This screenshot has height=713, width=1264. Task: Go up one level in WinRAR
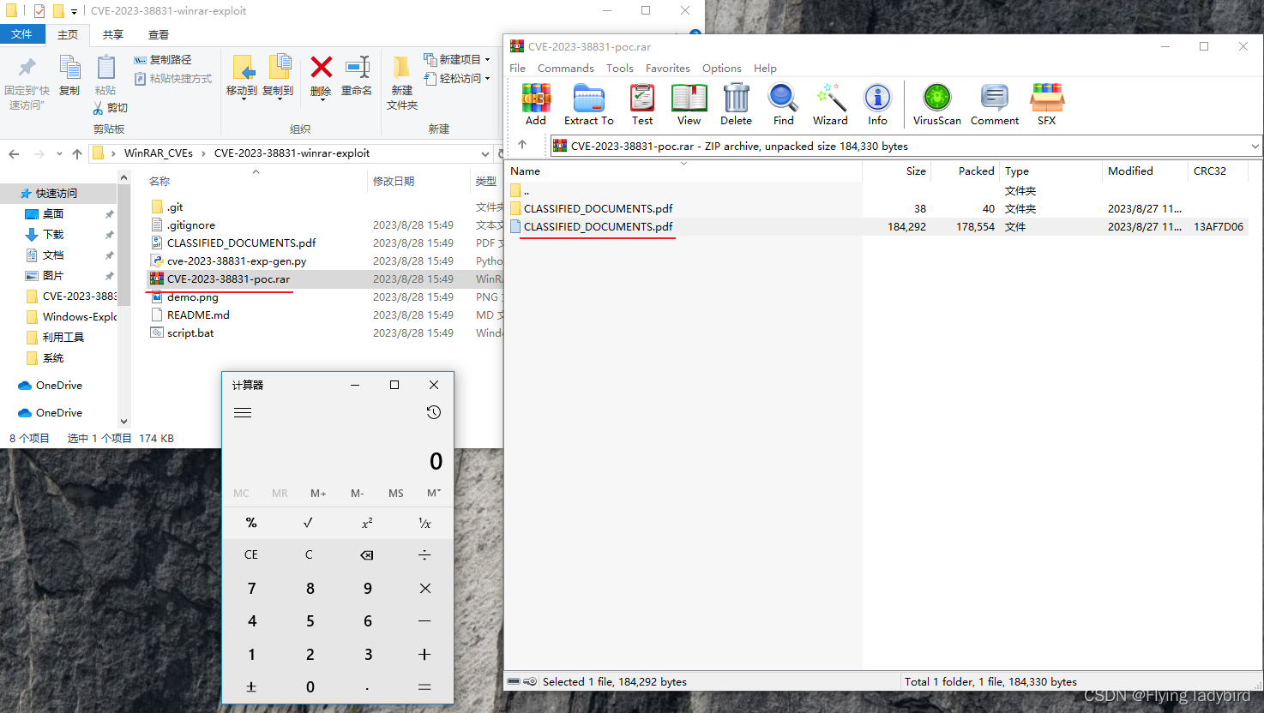pyautogui.click(x=522, y=145)
